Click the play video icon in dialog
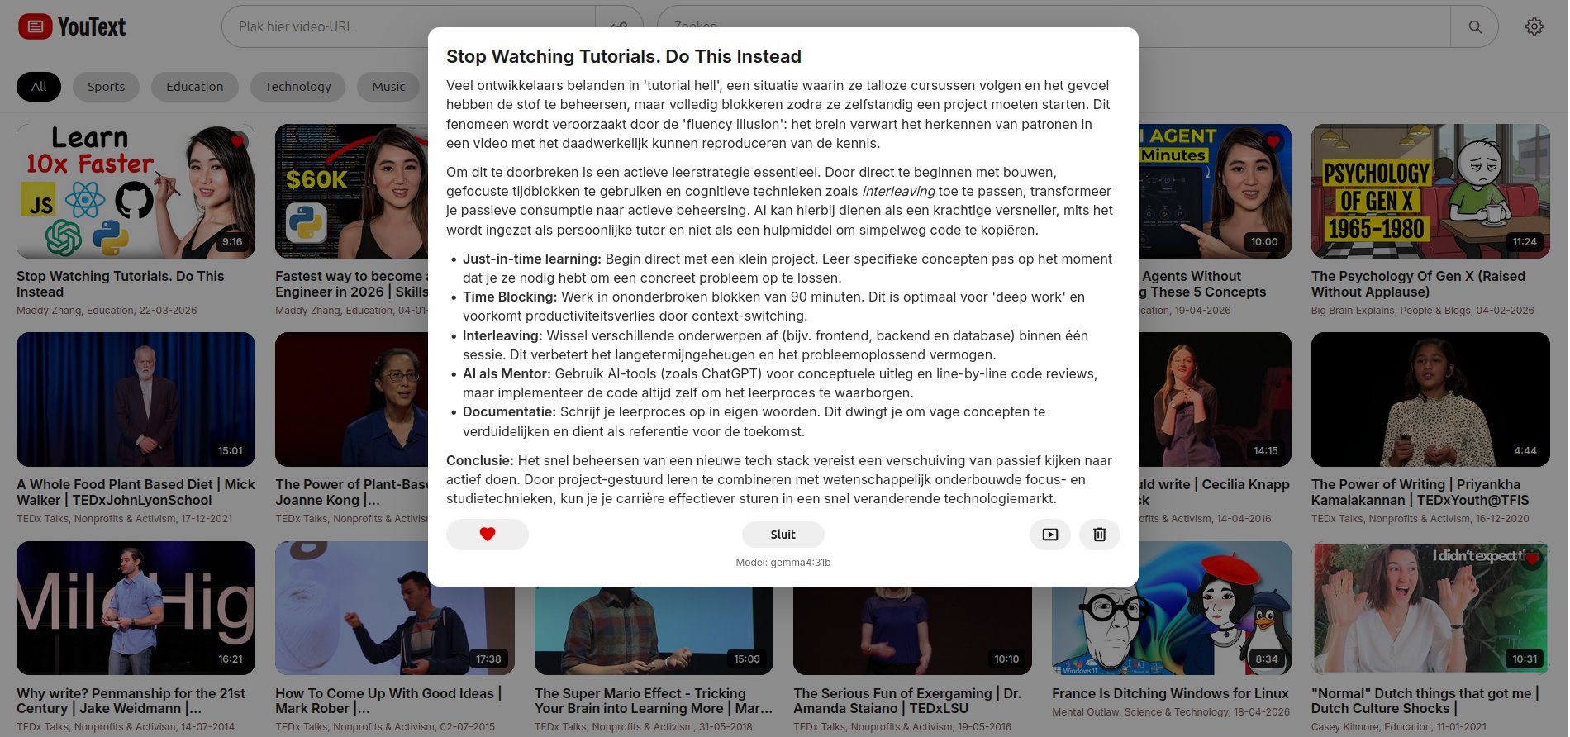This screenshot has height=737, width=1570. (x=1049, y=535)
